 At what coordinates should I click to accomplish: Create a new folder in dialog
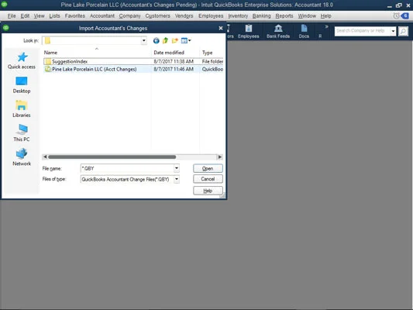click(x=174, y=40)
